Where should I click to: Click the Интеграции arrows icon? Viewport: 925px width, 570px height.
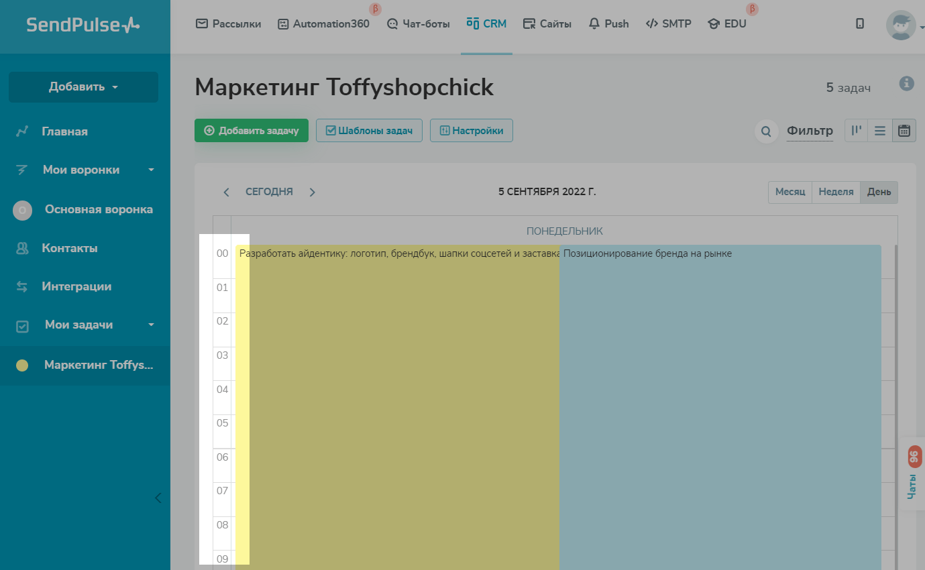point(22,286)
